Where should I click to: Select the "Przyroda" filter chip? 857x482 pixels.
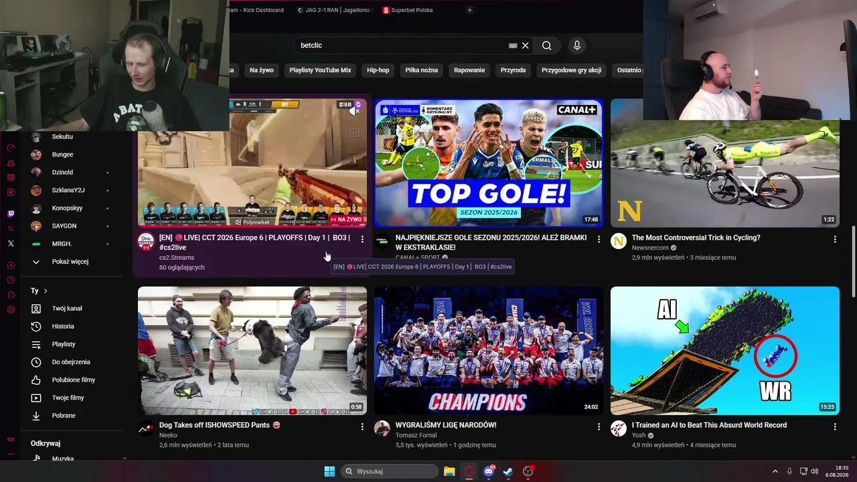click(x=514, y=70)
